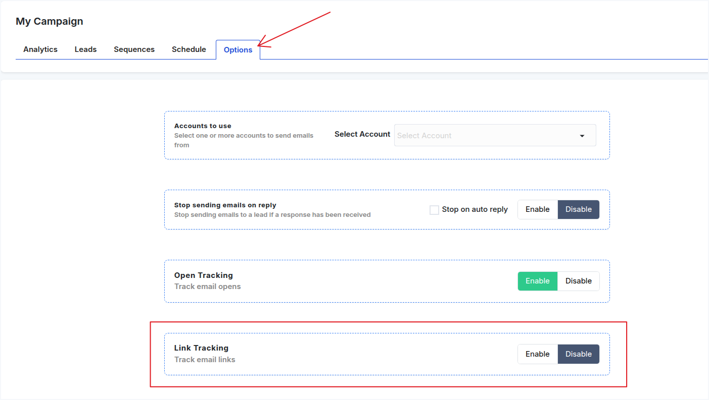
Task: Select the Options tab
Action: pos(238,49)
